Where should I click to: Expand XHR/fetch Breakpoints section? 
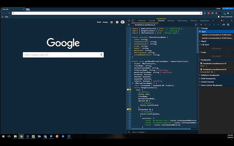pos(210,75)
